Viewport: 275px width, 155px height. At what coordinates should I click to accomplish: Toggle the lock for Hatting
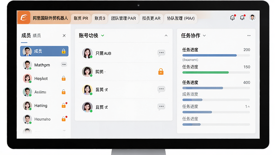pos(63,105)
